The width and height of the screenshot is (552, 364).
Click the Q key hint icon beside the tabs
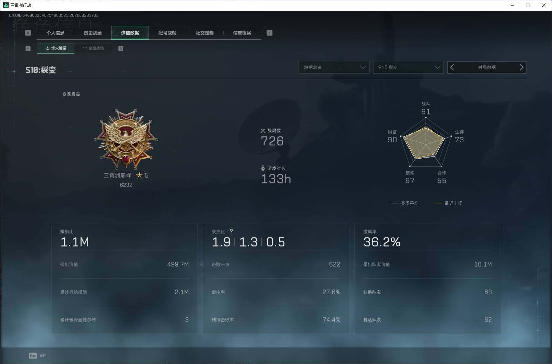pos(28,33)
